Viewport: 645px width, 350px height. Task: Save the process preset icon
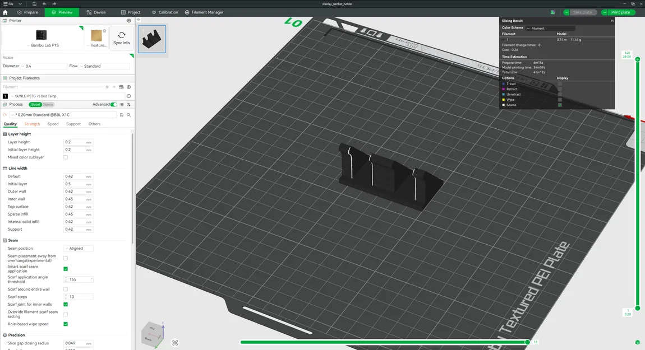(x=121, y=115)
